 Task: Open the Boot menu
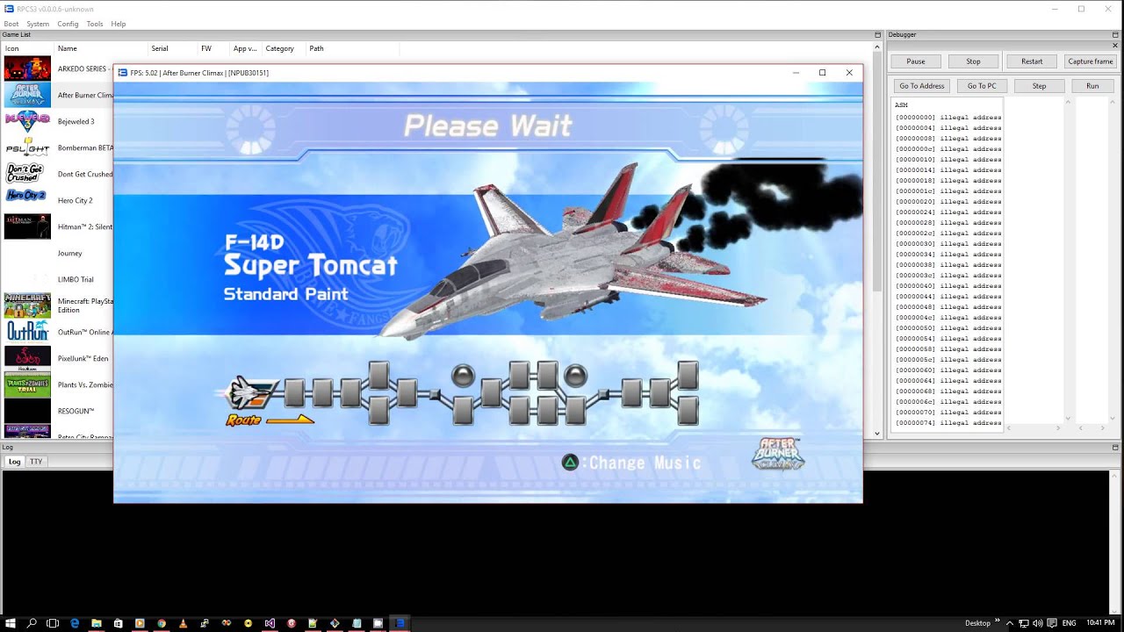coord(11,24)
